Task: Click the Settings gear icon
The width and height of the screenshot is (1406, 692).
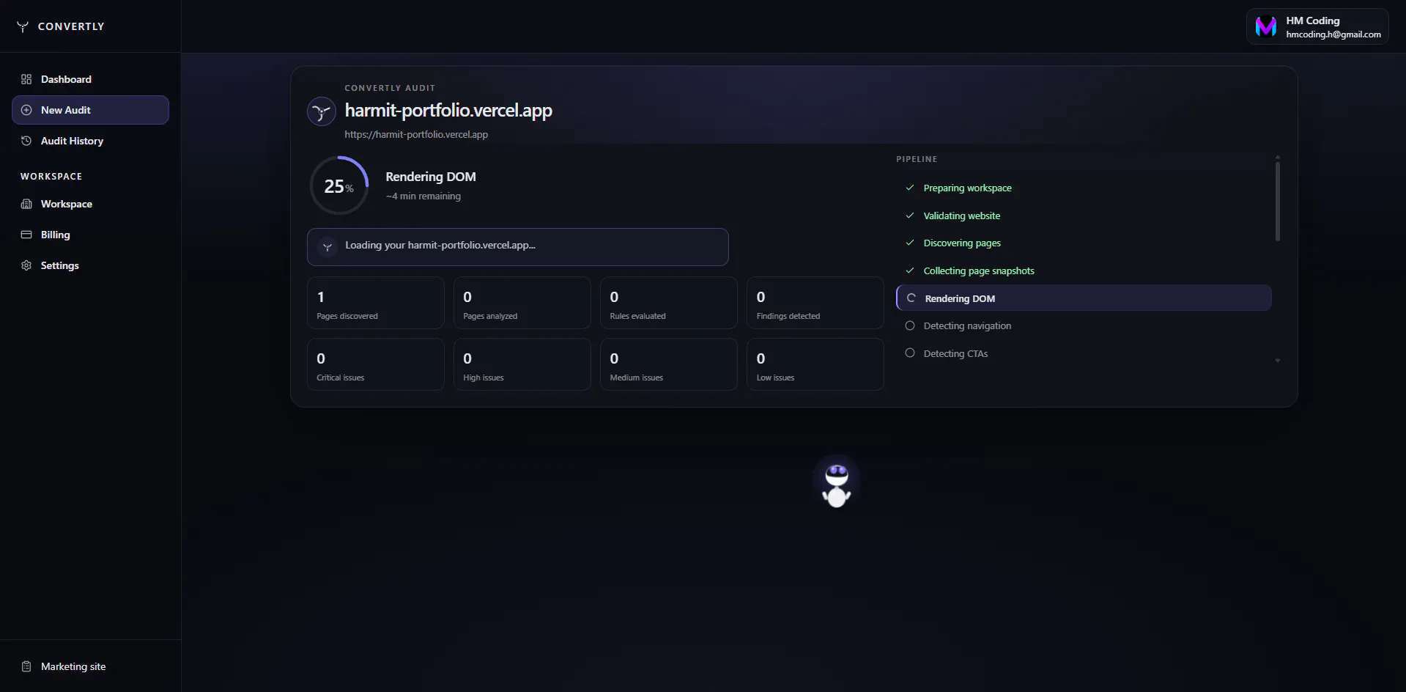Action: (26, 265)
